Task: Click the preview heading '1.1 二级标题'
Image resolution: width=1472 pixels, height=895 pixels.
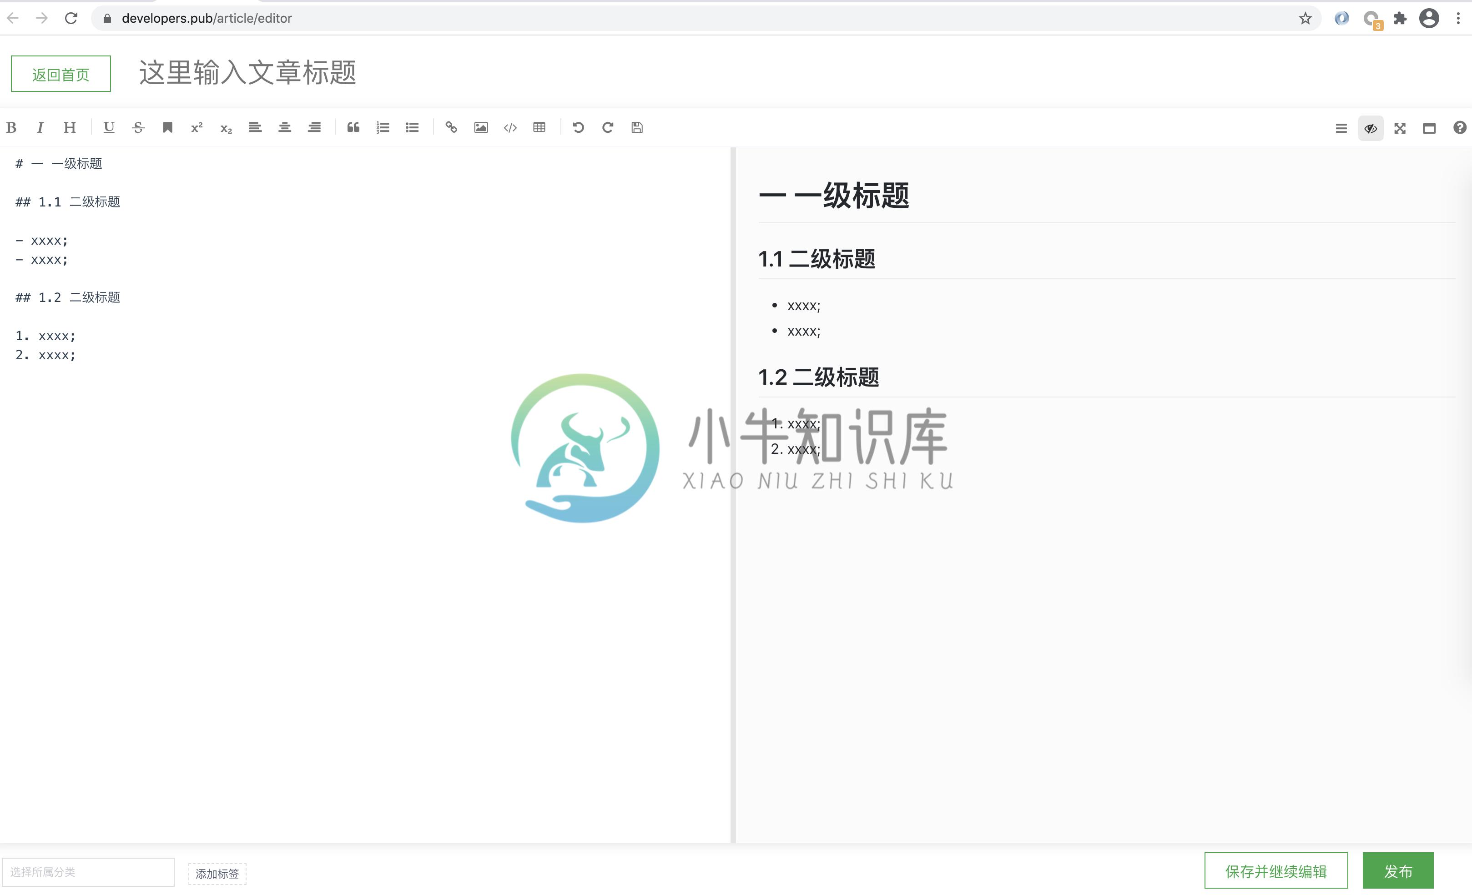Action: tap(817, 259)
